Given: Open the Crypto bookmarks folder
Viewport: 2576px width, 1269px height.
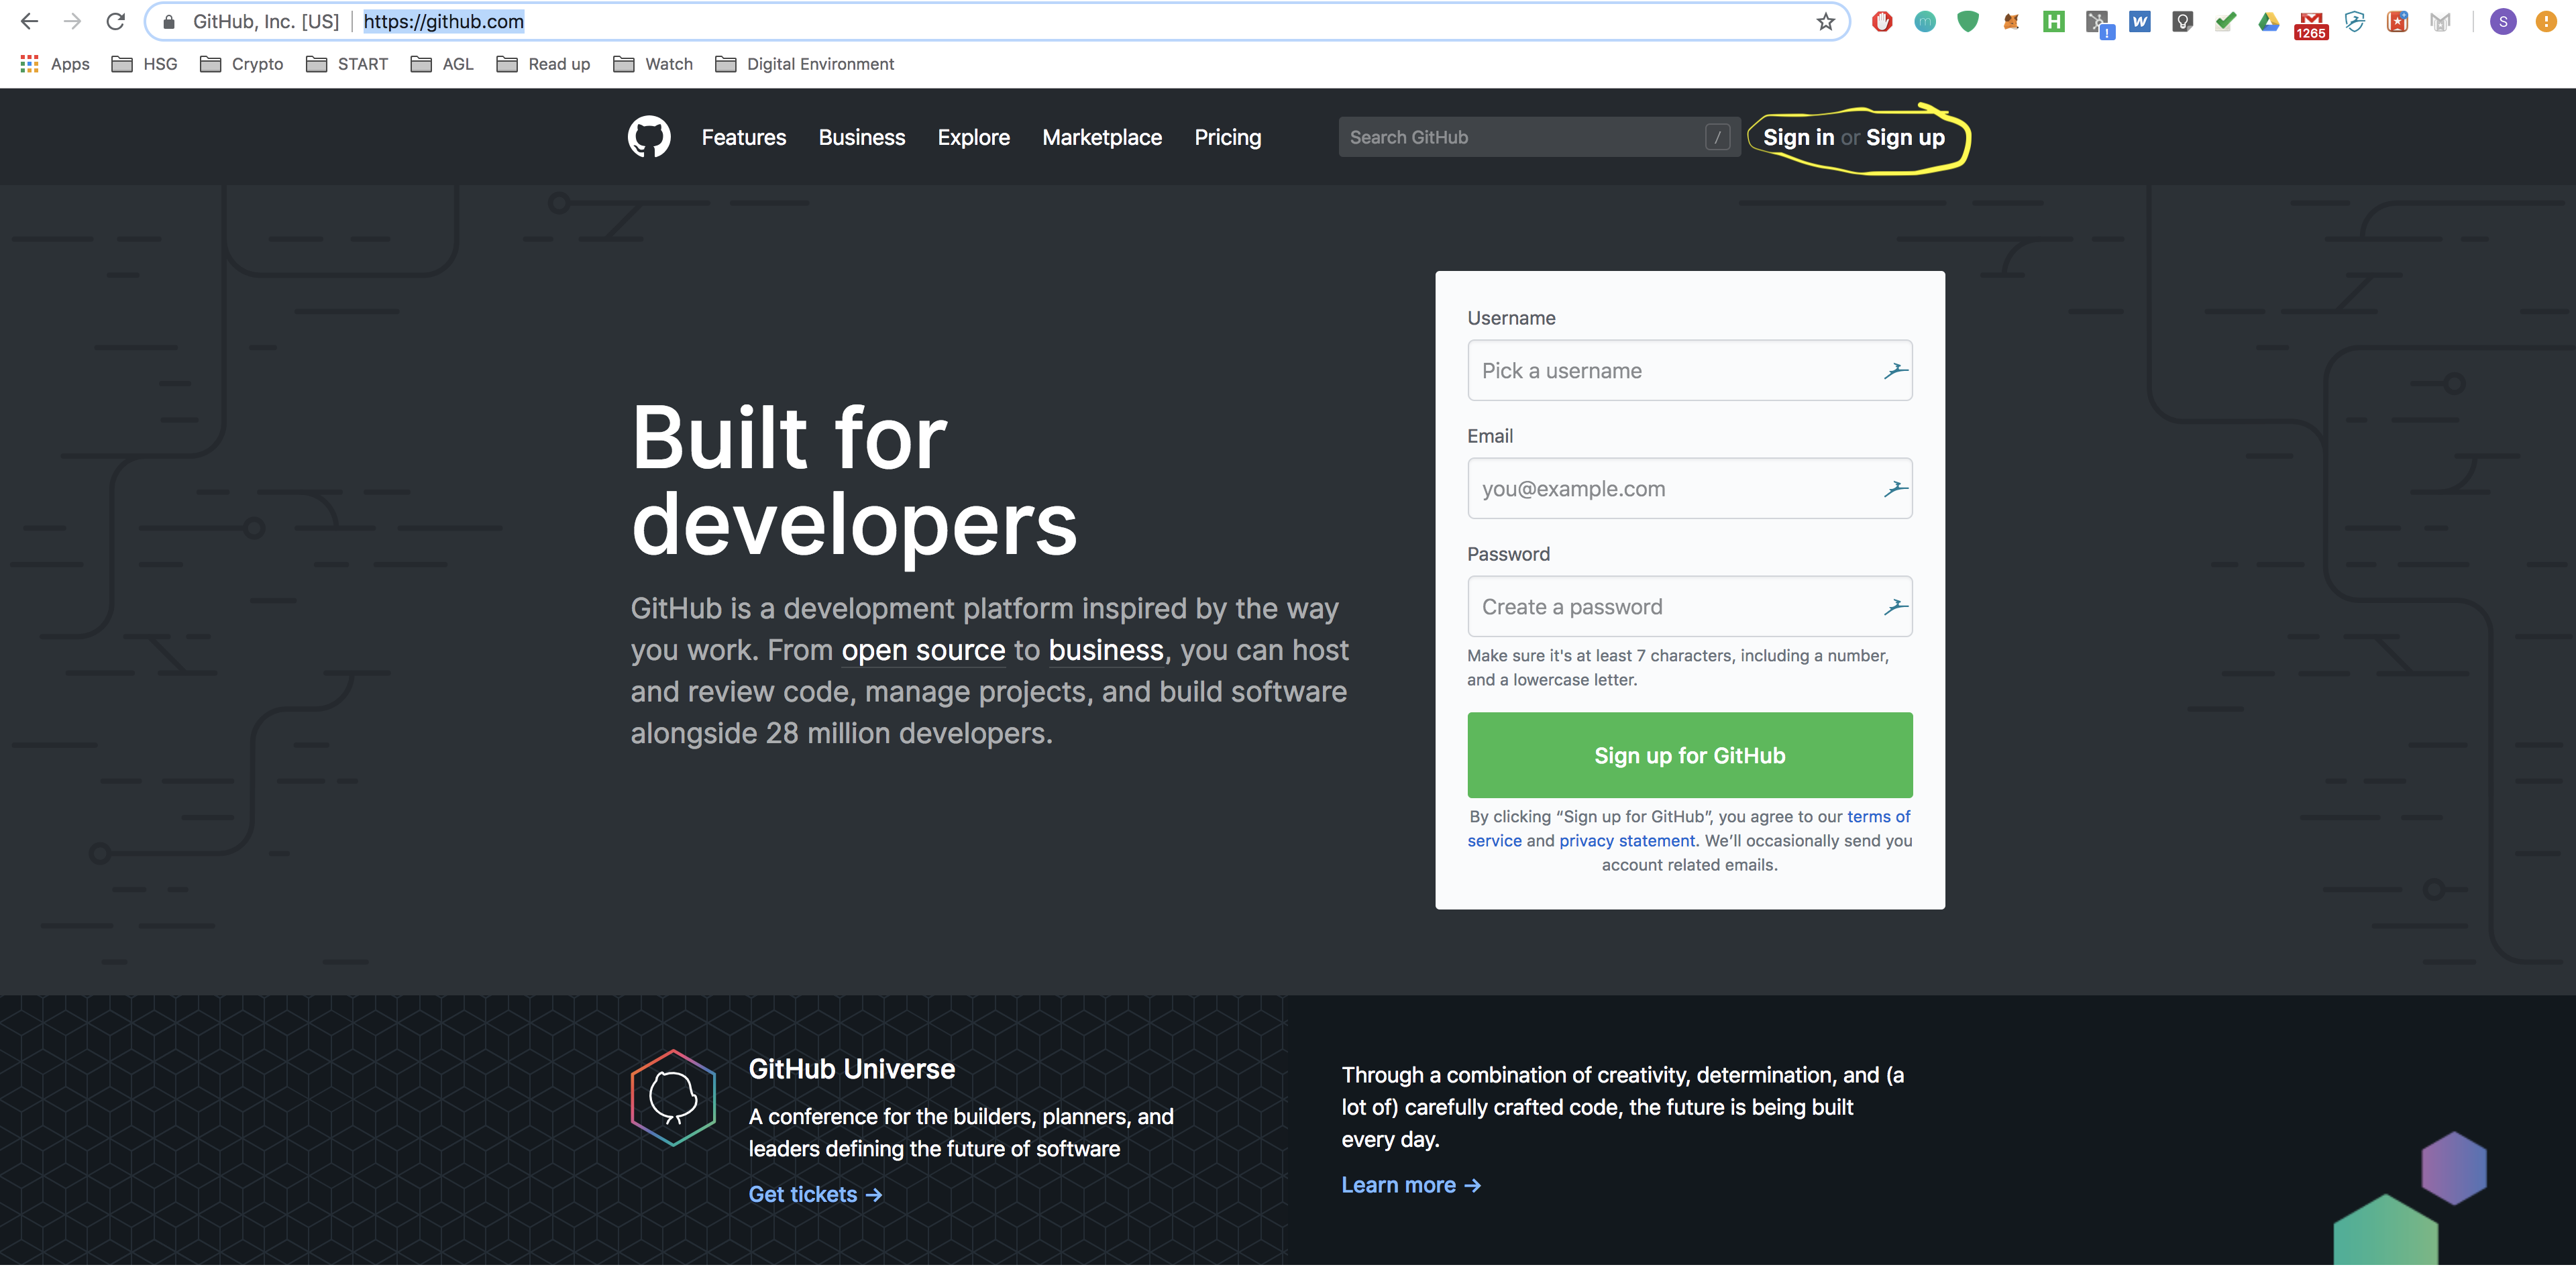Looking at the screenshot, I should 242,64.
